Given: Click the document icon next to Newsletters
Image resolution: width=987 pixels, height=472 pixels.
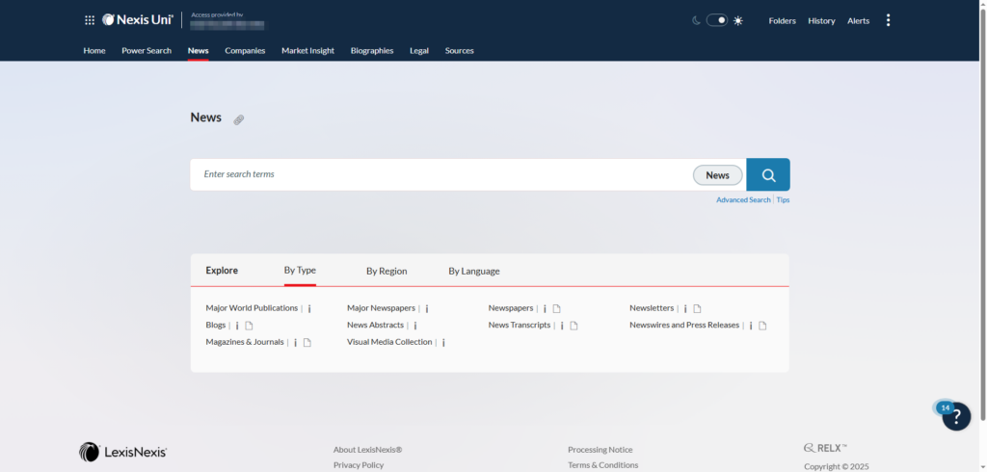Looking at the screenshot, I should coord(697,309).
